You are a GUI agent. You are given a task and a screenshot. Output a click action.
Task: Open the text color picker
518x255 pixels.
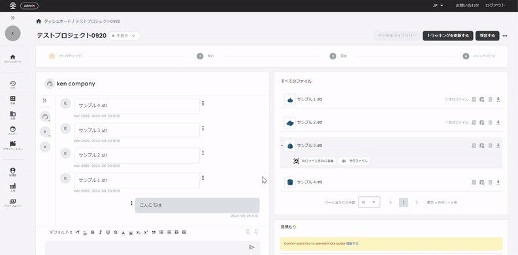(123, 233)
